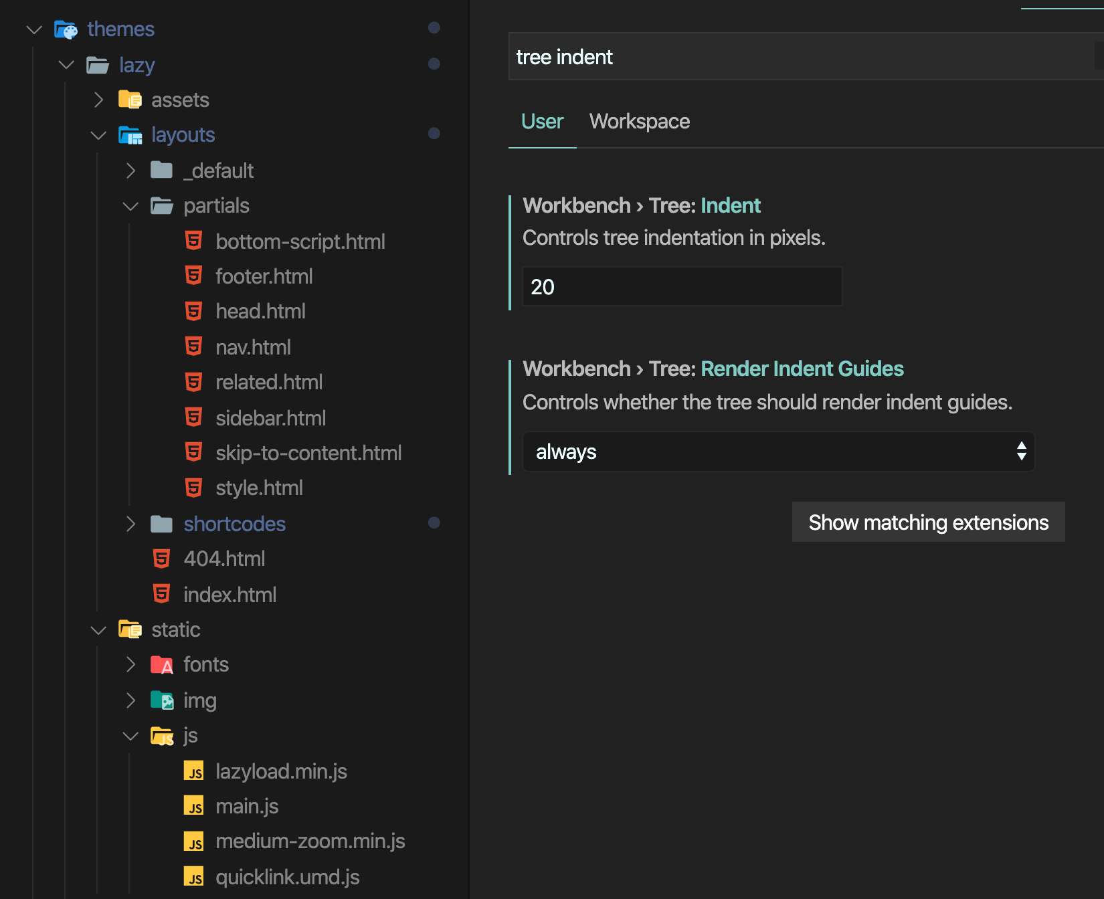Open skip-to-content.html file name
Screen dimensions: 1104x899
[309, 453]
